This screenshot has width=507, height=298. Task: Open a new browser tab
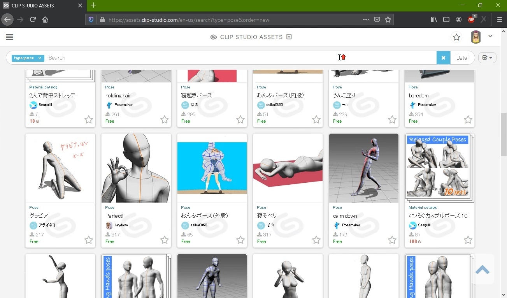click(x=93, y=5)
